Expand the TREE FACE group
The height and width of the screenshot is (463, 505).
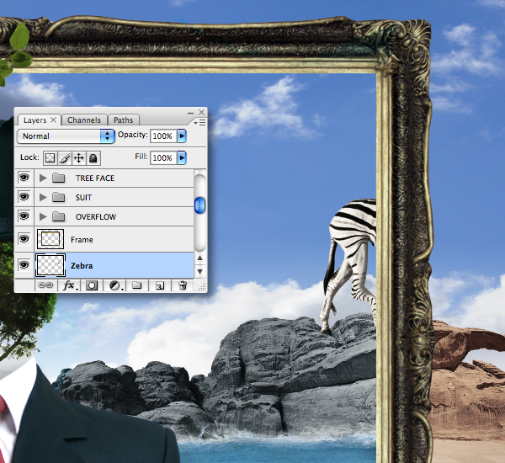(43, 178)
